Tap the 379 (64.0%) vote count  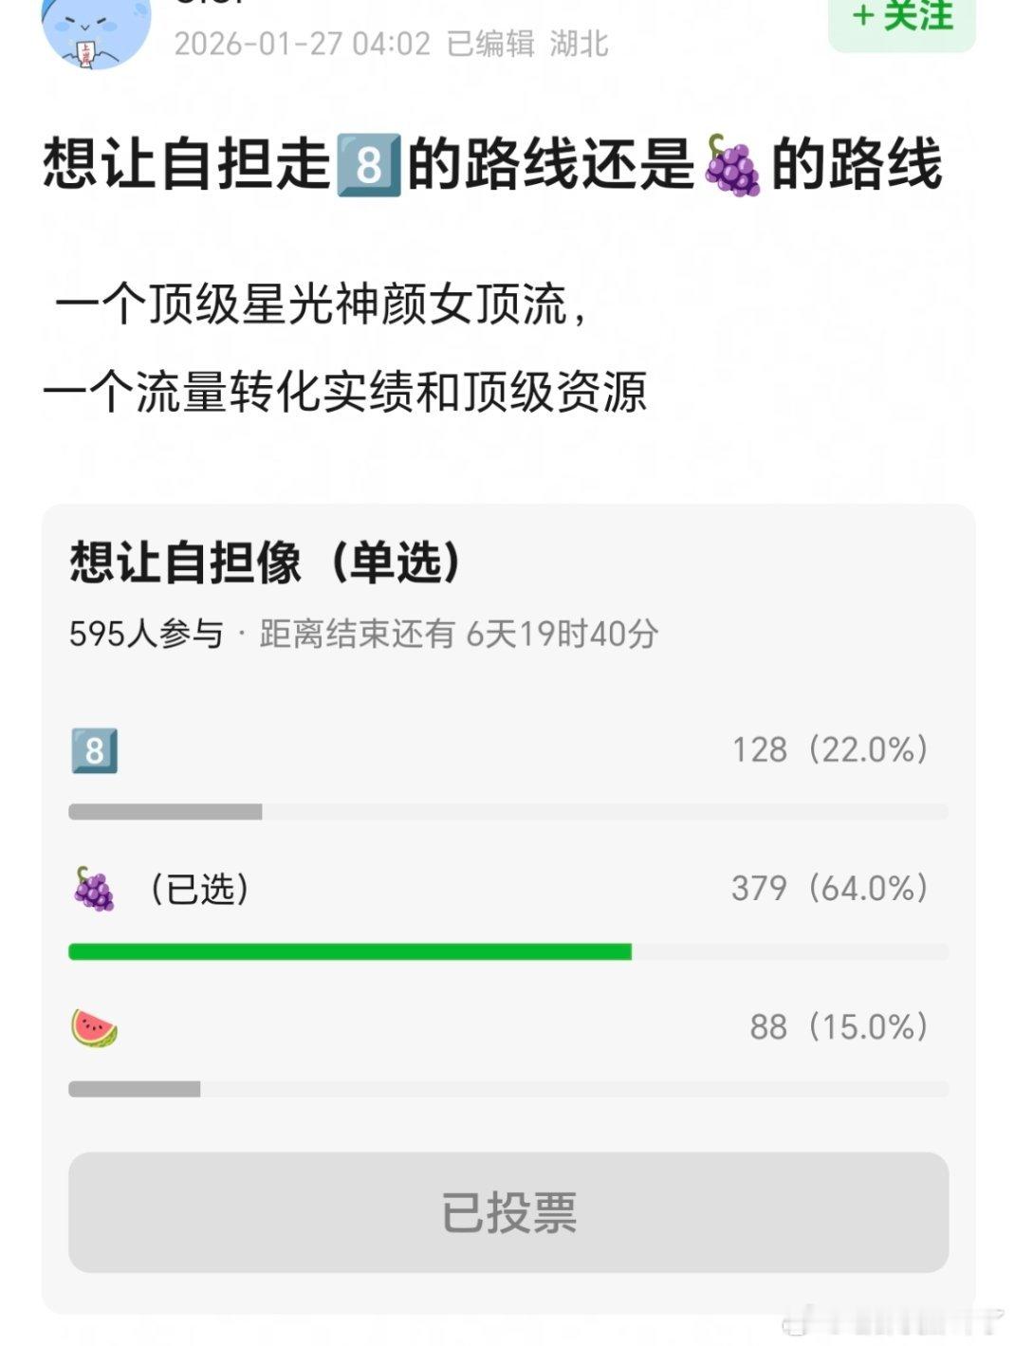(829, 889)
